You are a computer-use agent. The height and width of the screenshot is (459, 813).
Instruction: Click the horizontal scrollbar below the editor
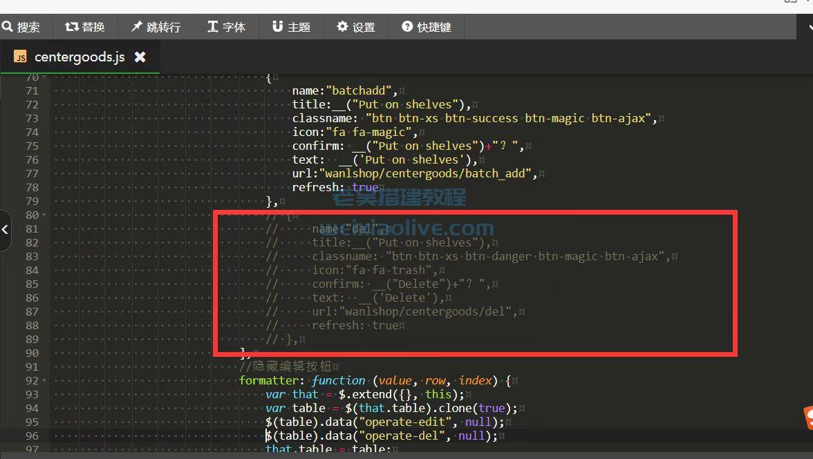(406, 456)
